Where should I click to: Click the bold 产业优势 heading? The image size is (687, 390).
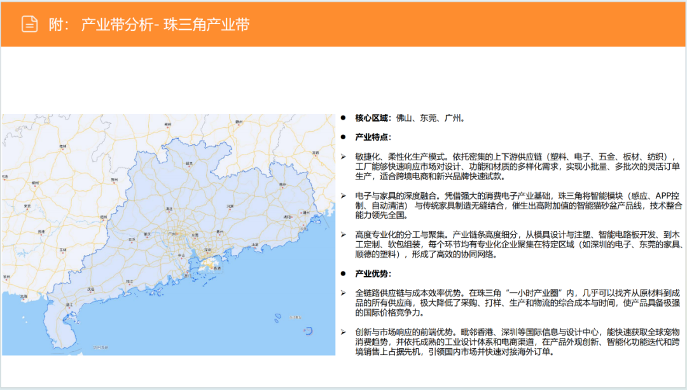pos(372,273)
